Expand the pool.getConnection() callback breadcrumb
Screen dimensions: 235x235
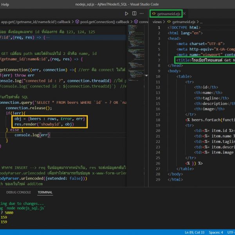(105, 22)
